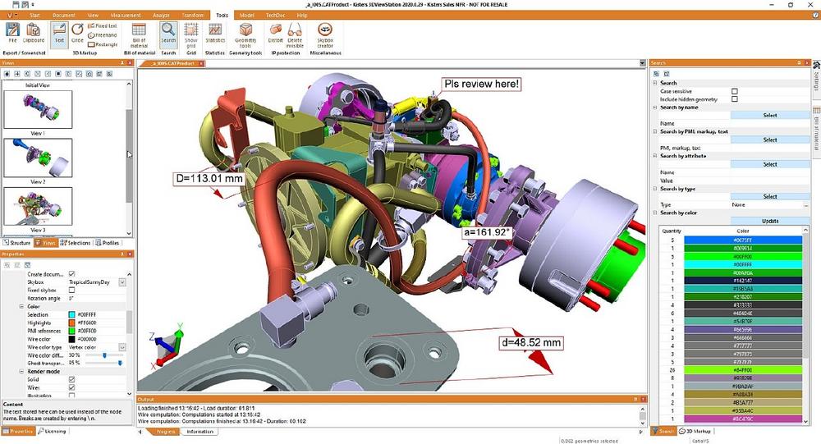Click second icon in Search panel toolbar
Viewport: 821px width, 444px height.
(x=667, y=74)
